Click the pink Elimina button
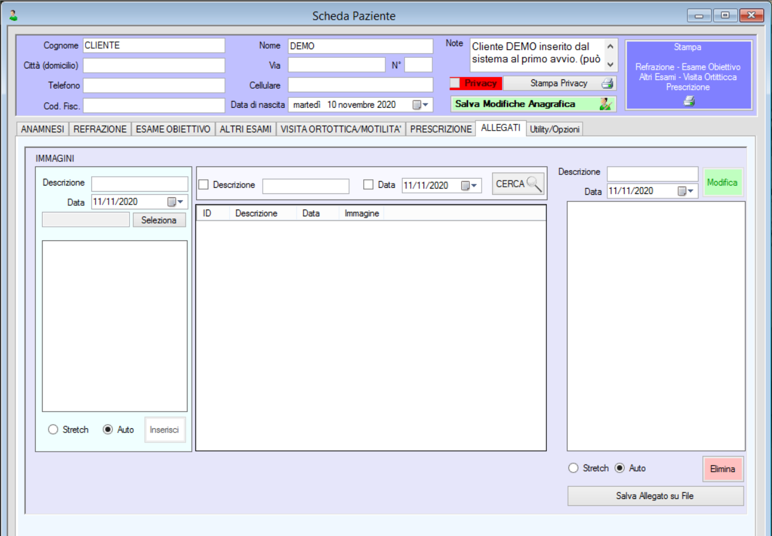The width and height of the screenshot is (772, 536). (x=723, y=469)
